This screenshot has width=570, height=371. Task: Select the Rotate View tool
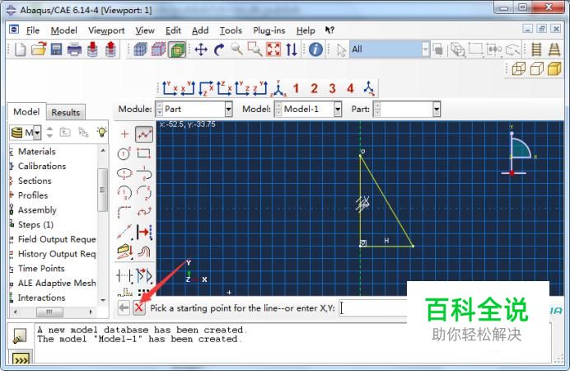(x=219, y=49)
